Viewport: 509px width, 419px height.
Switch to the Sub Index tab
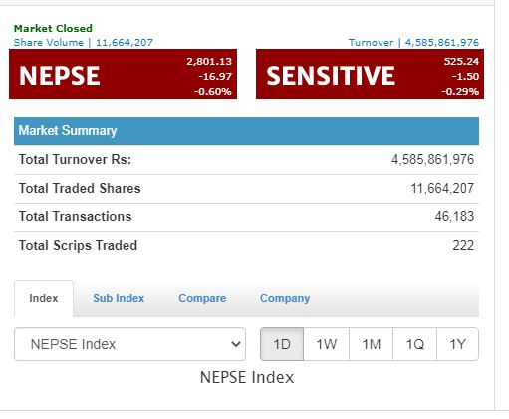(119, 298)
